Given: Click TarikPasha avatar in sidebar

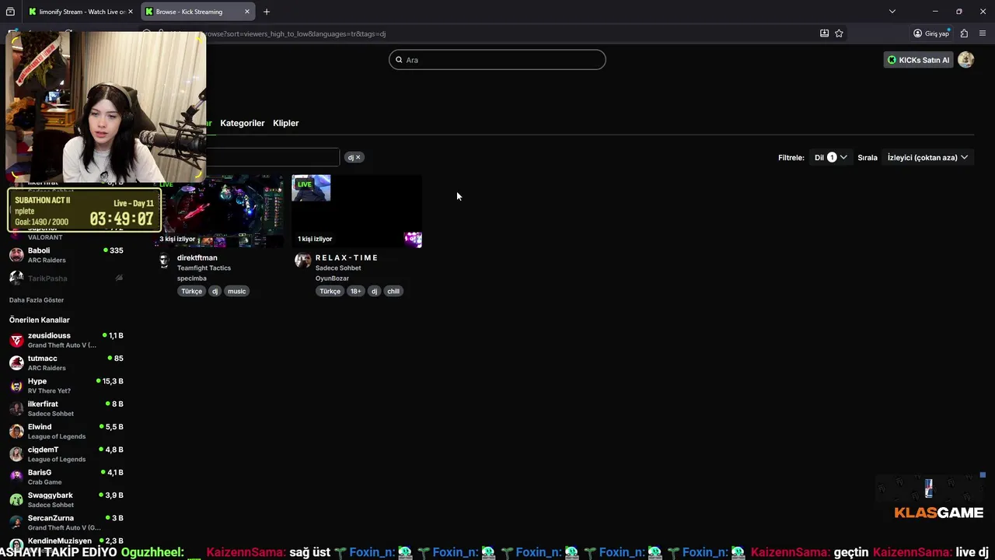Looking at the screenshot, I should [x=16, y=278].
